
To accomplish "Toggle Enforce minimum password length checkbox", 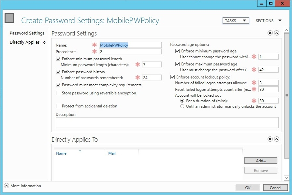I will click(x=59, y=59).
